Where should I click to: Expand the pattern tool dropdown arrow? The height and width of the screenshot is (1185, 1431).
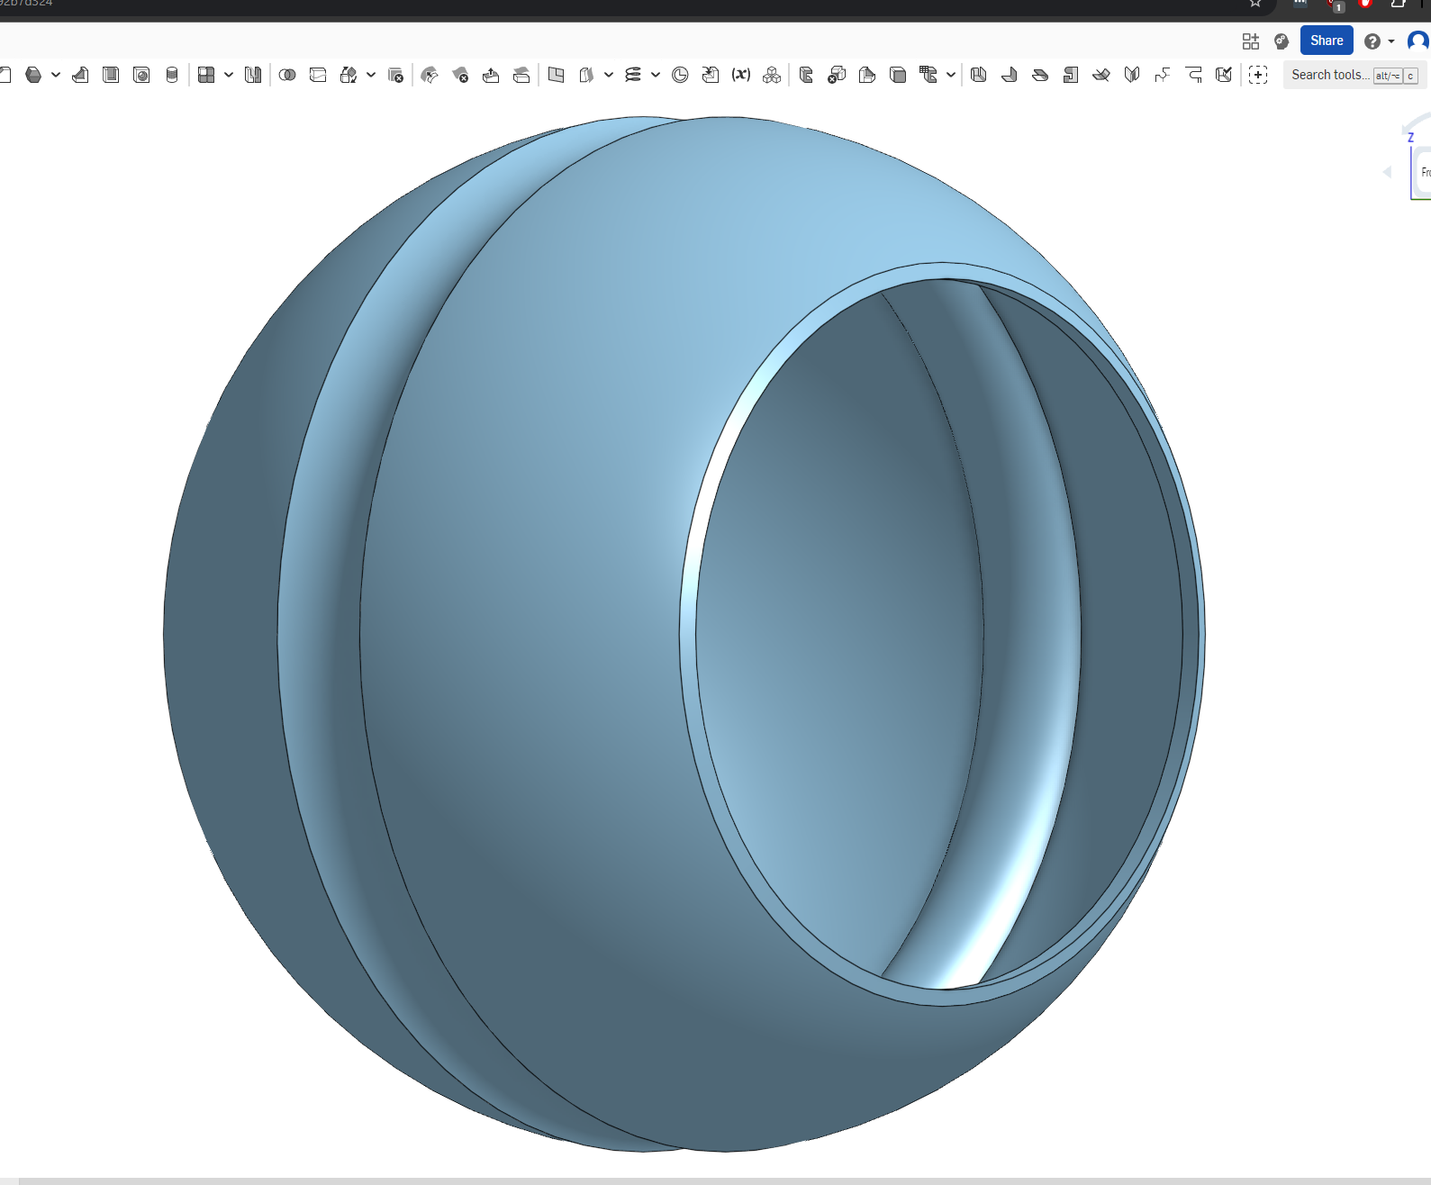click(229, 75)
